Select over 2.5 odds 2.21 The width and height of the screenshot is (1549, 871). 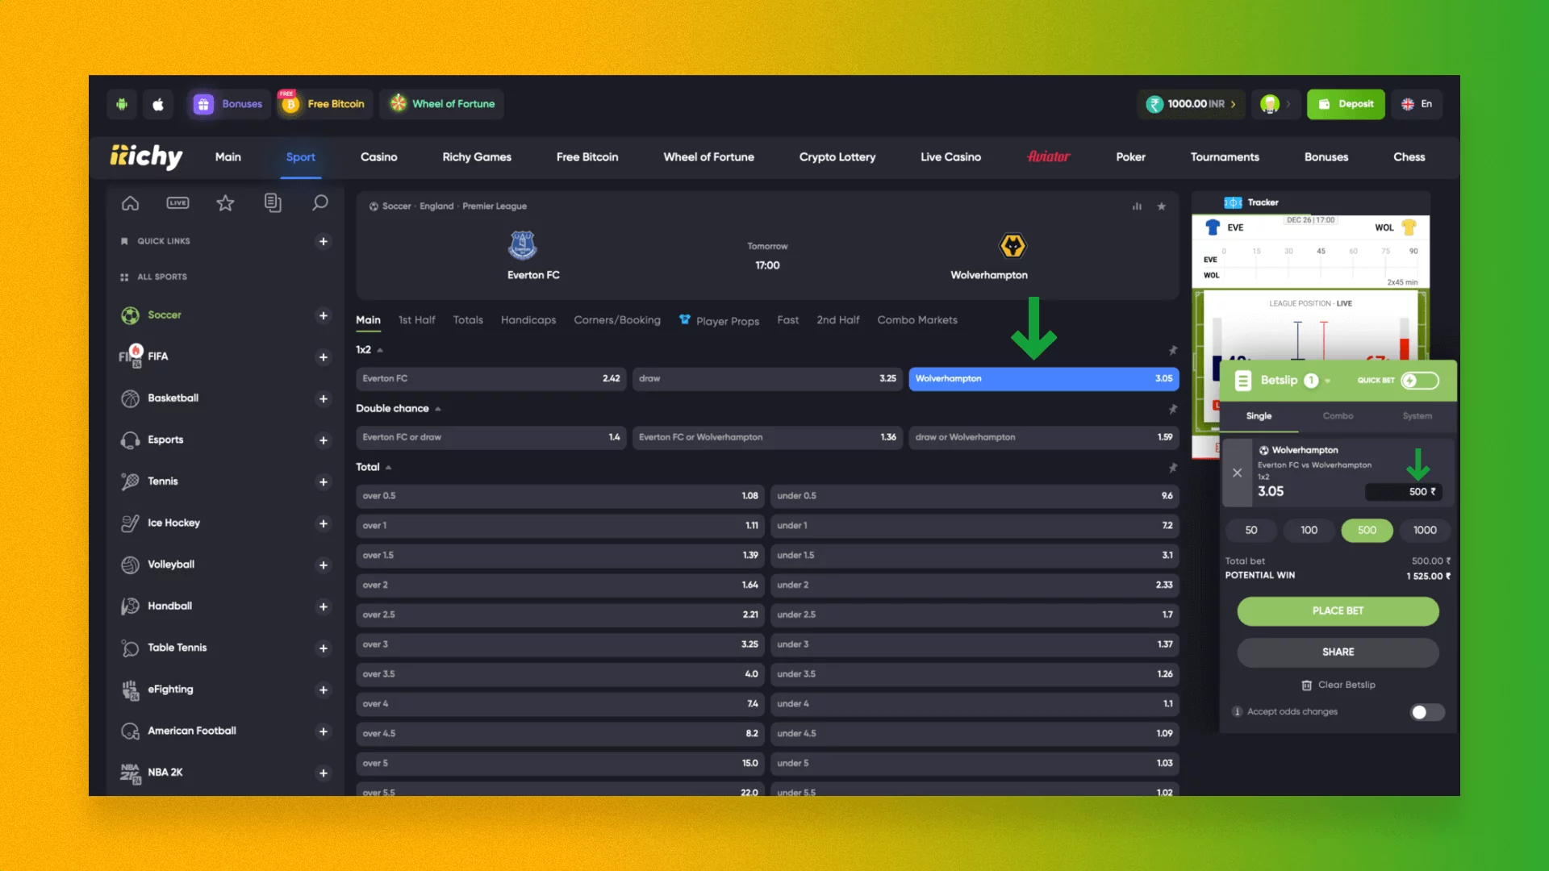tap(561, 615)
